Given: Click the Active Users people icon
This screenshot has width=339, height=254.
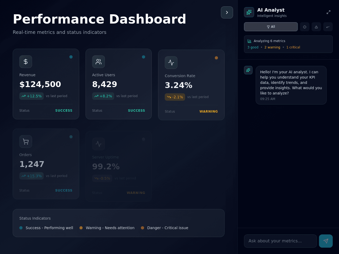Looking at the screenshot, I should coord(99,62).
